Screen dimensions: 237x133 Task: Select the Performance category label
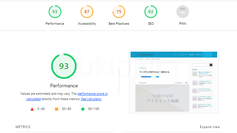(x=55, y=24)
